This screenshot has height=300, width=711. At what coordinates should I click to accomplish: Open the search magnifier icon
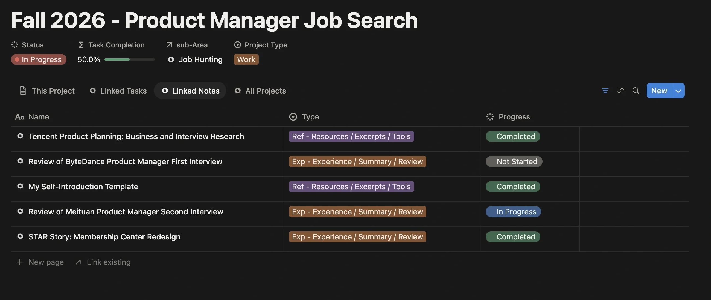[x=636, y=91]
